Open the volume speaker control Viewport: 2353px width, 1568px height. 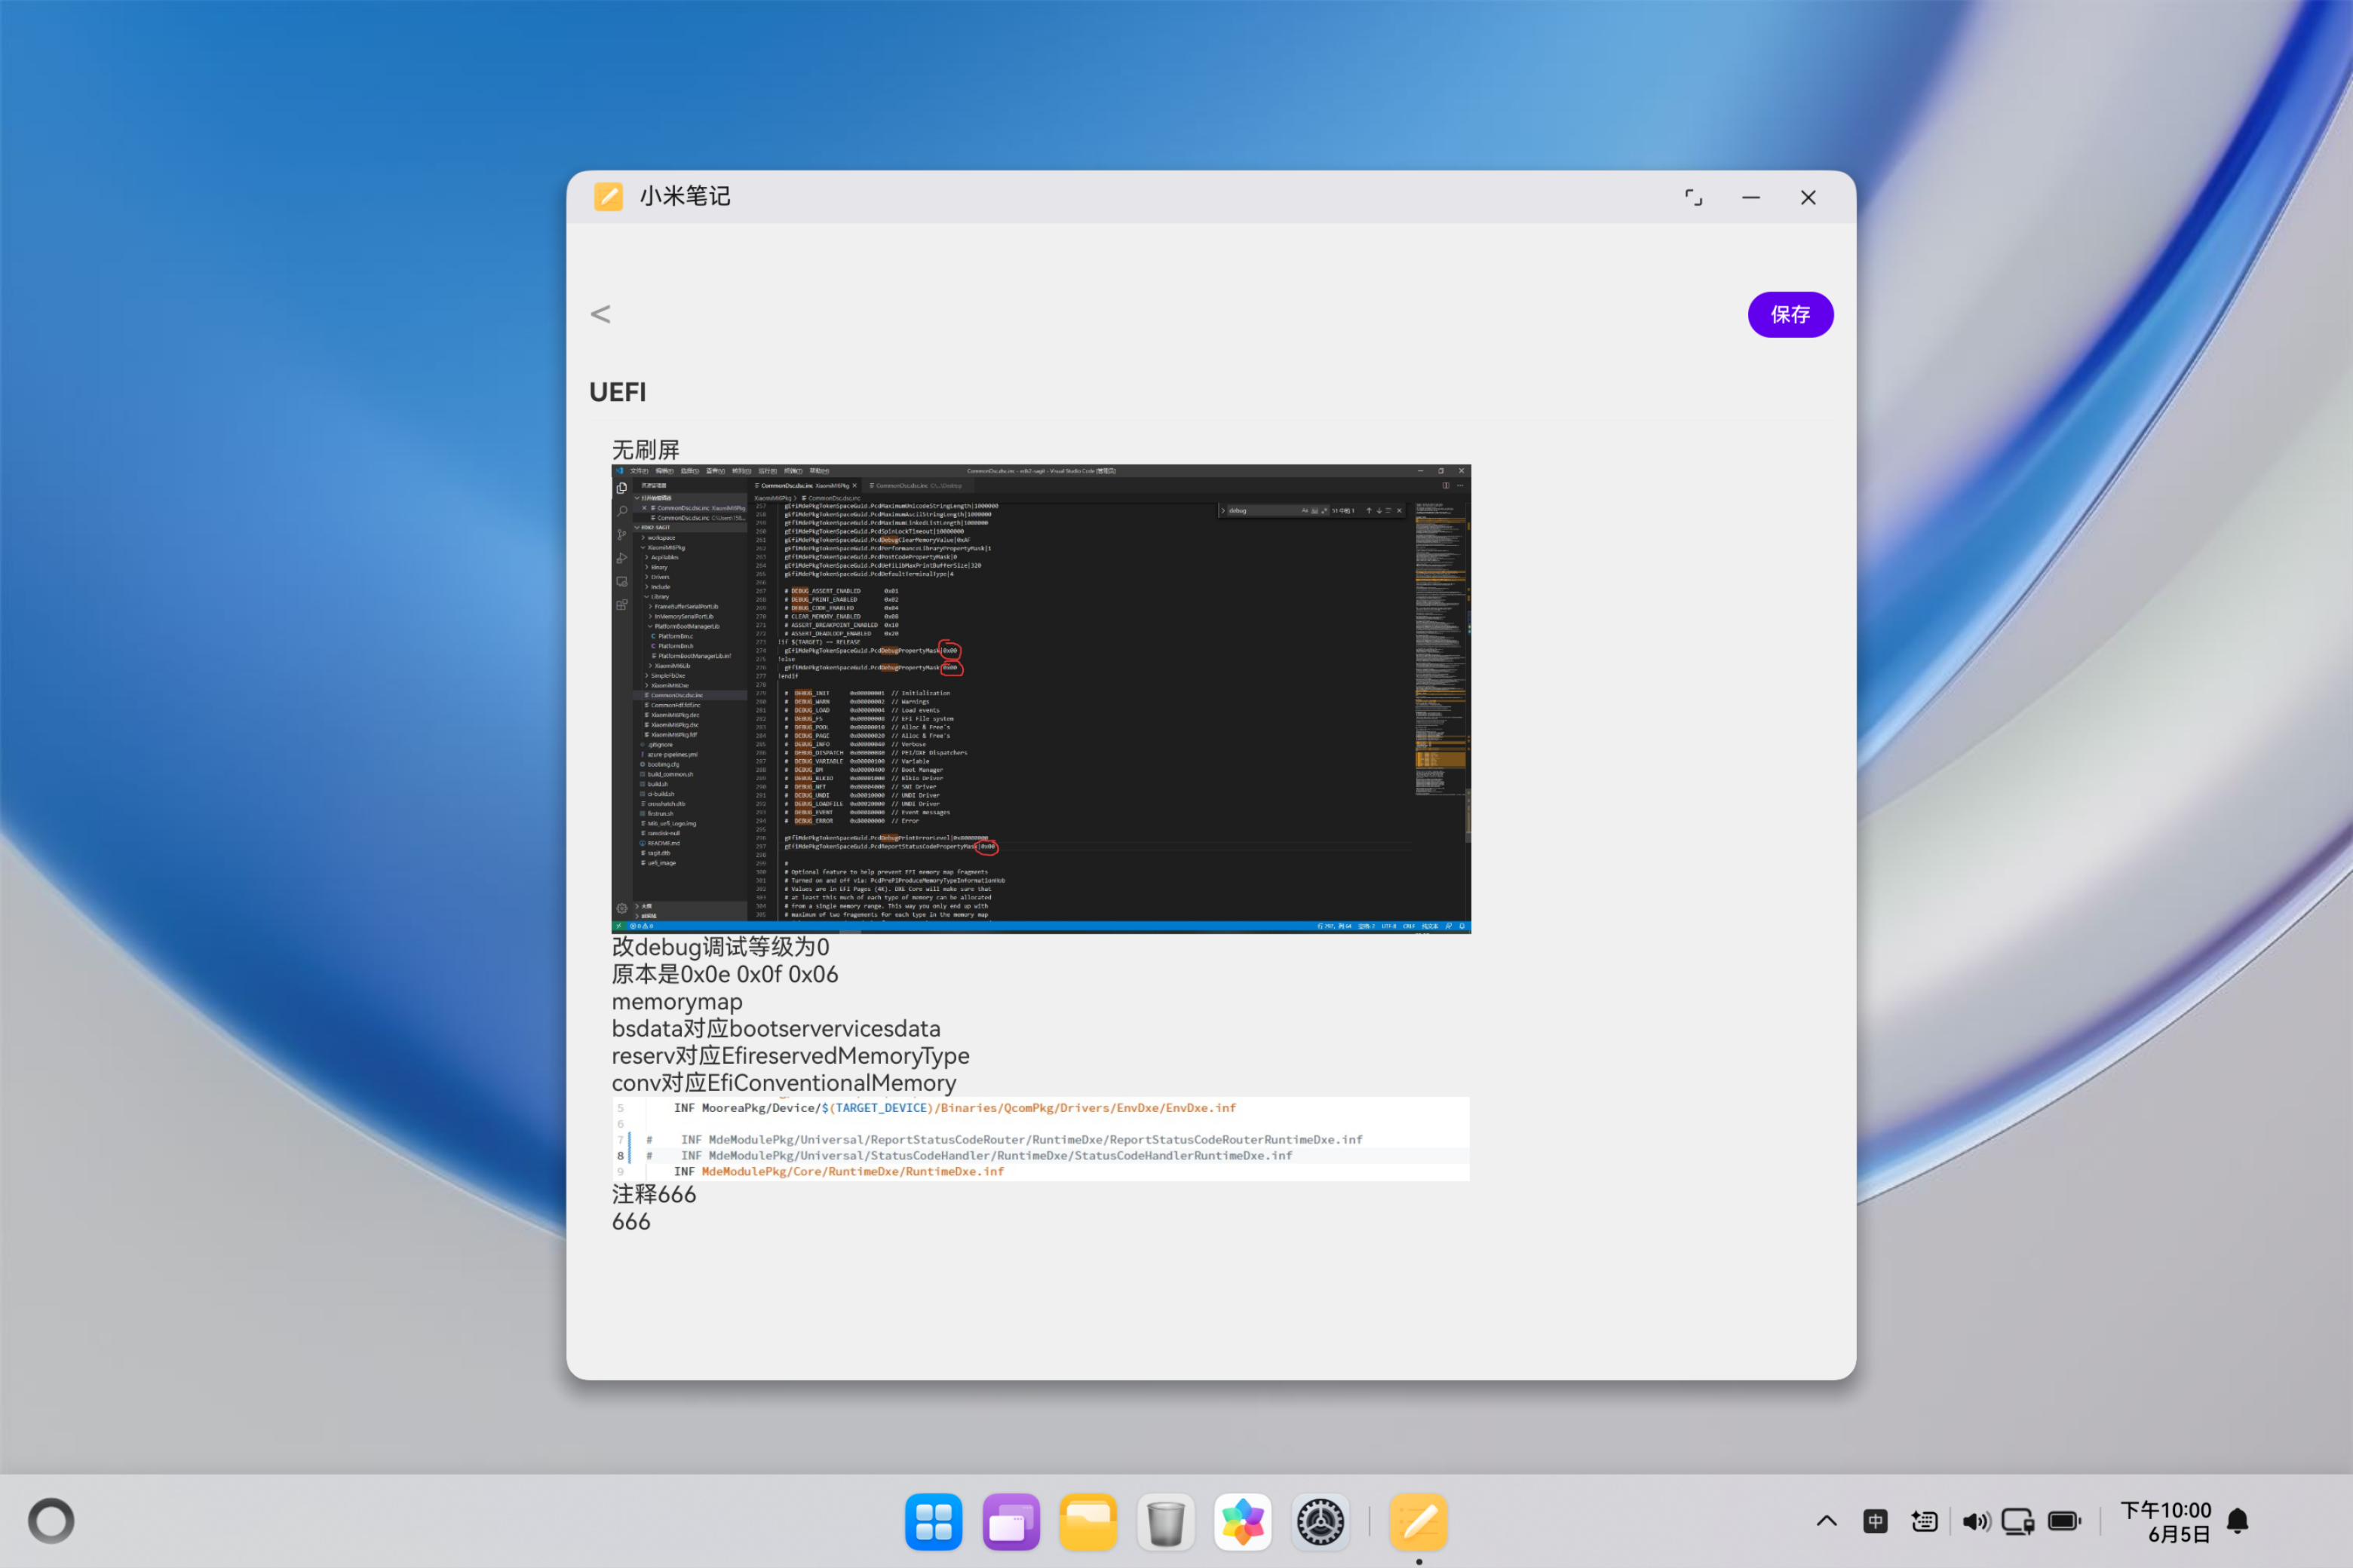1975,1521
